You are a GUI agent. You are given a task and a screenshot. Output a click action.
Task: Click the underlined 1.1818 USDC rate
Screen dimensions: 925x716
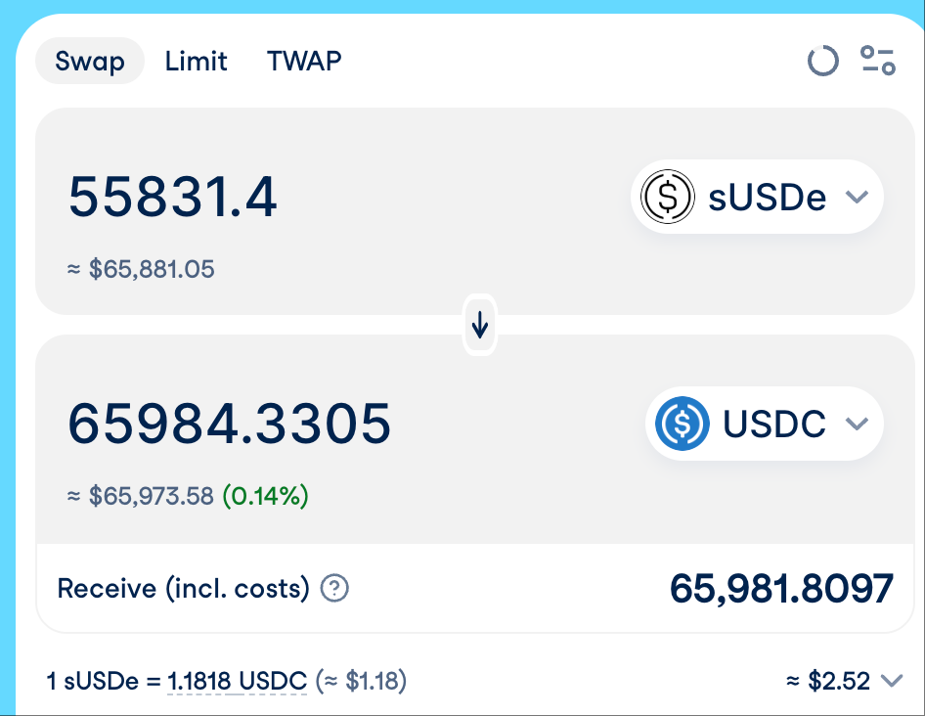pos(237,681)
